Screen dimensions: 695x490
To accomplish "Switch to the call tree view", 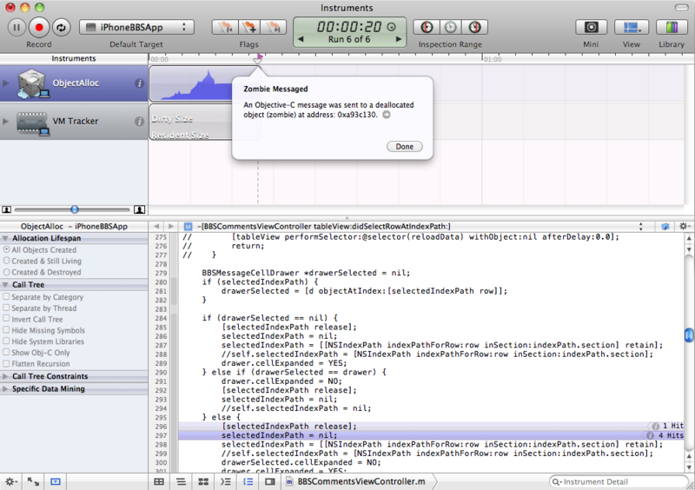I will [x=226, y=481].
